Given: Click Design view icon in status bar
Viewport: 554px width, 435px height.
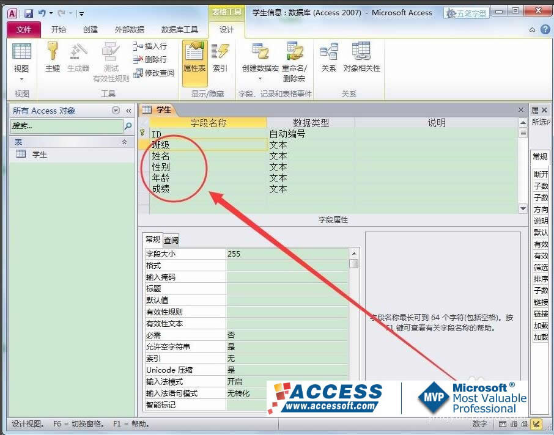Looking at the screenshot, I should [x=537, y=424].
